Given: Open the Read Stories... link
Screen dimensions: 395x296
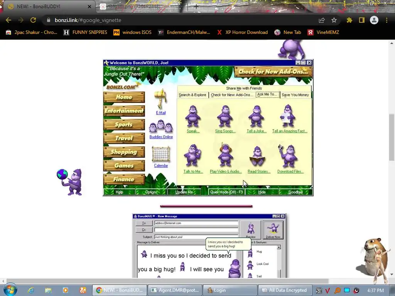Looking at the screenshot, I should (259, 172).
